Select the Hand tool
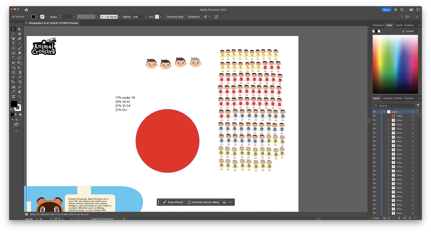This screenshot has height=232, width=431. click(x=19, y=92)
